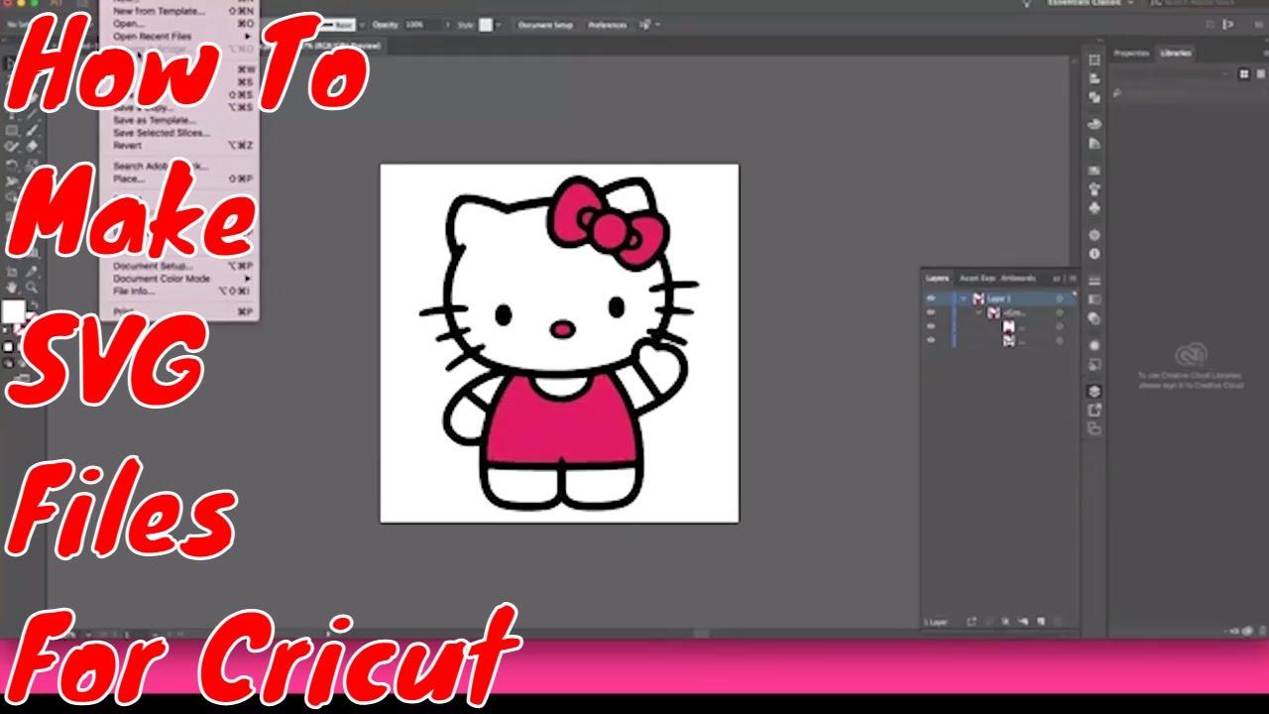Open the Asset Export dock icon
The image size is (1269, 714).
pyautogui.click(x=1095, y=410)
